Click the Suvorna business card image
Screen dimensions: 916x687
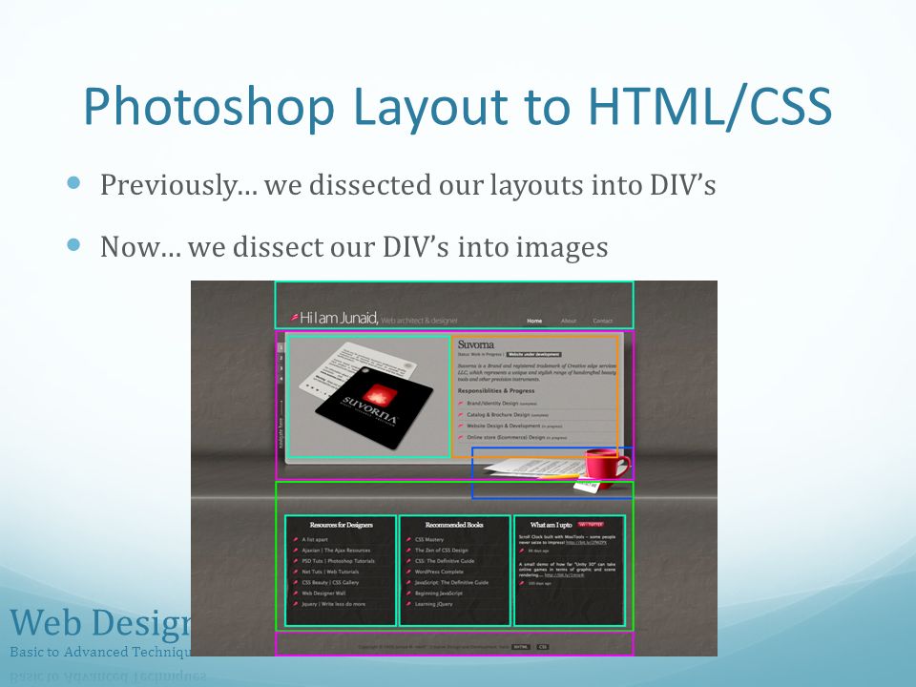[368, 396]
